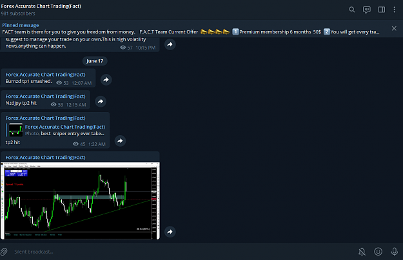
Task: Open channel info from title header
Action: (x=41, y=6)
